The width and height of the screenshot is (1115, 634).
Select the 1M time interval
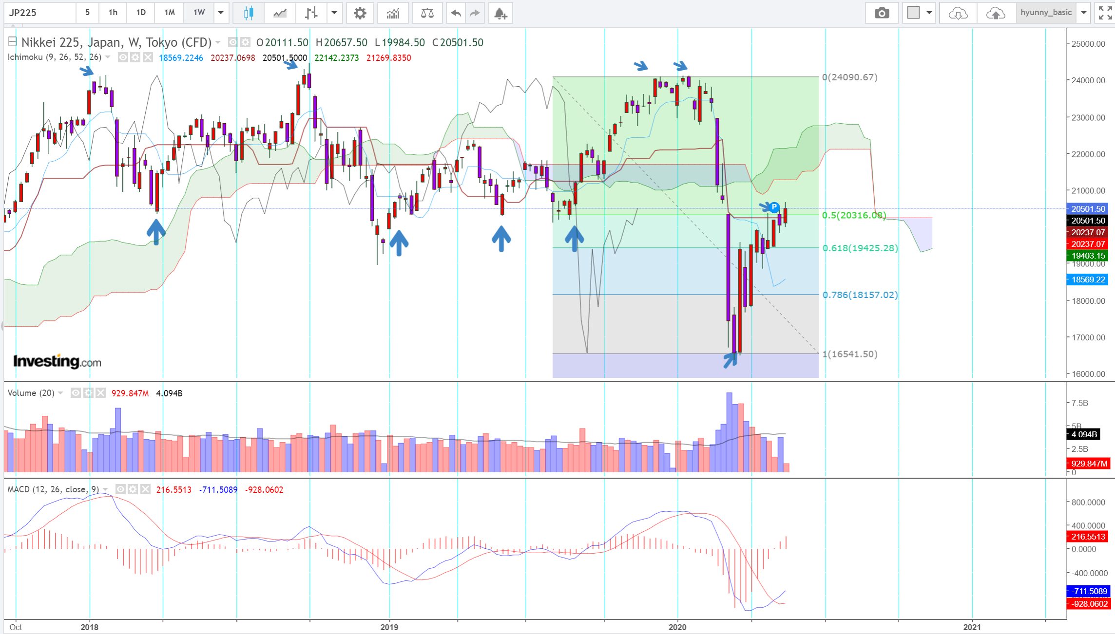tap(169, 13)
